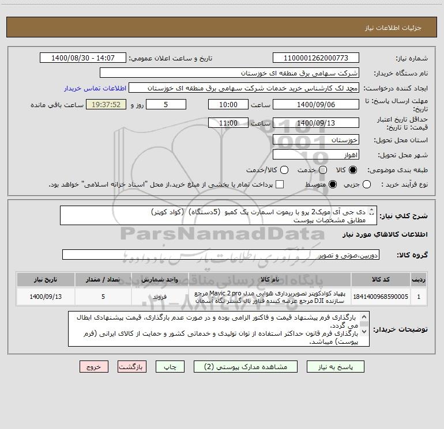Choose the جزیی purchase type radio
Image resolution: width=444 pixels, height=429 pixels.
click(366, 184)
